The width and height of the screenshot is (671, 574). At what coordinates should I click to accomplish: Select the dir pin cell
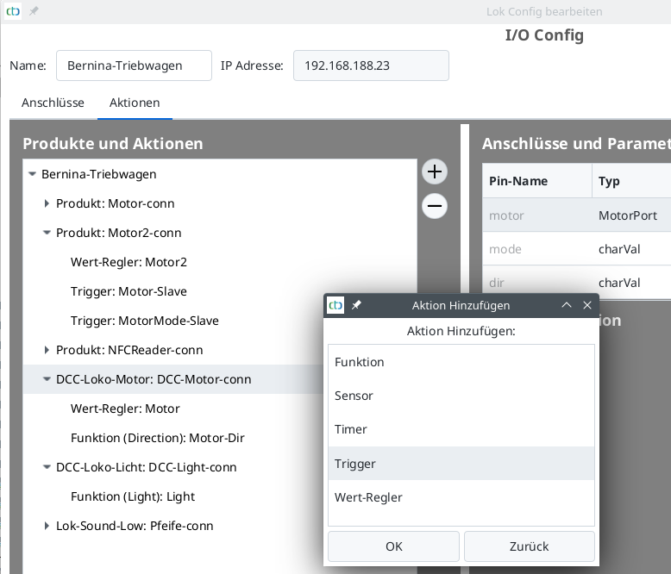[x=537, y=283]
